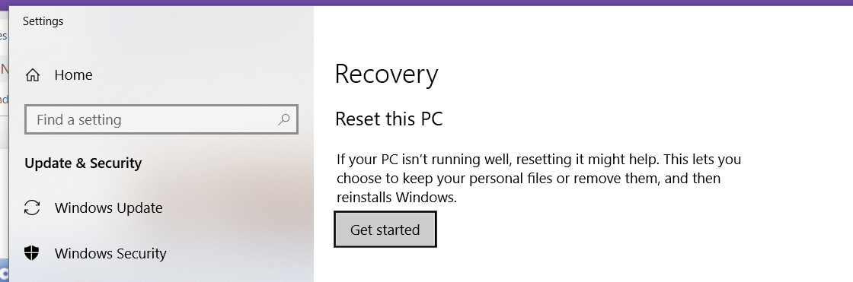Click the background window strip at left edge
The height and width of the screenshot is (282, 853).
[x=4, y=141]
